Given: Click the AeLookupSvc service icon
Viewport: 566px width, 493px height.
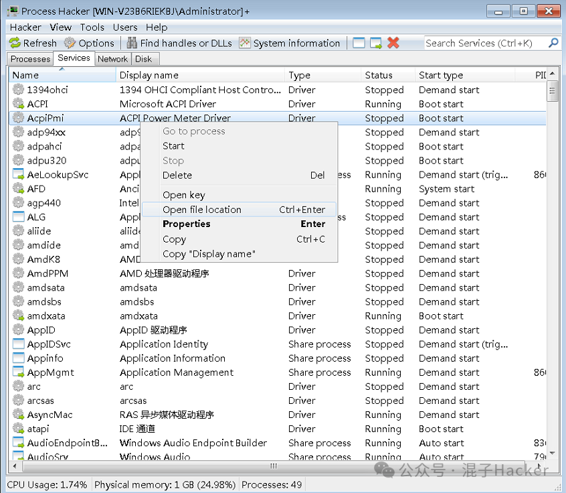Looking at the screenshot, I should click(19, 175).
